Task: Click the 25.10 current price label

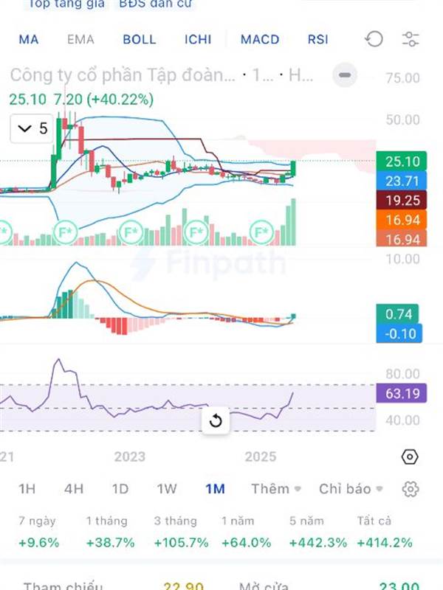Action: (402, 162)
